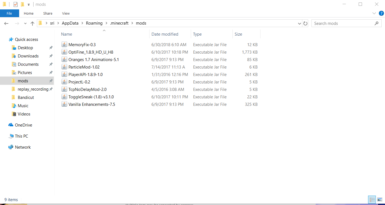Click the Quick access star icon
Screen dimensions: 385x205
click(x=11, y=40)
